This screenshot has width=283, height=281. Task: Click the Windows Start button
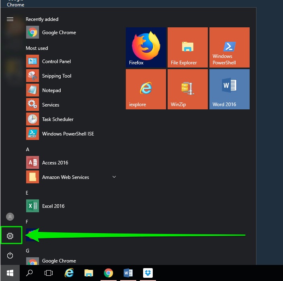(10, 273)
